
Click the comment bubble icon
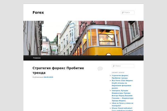(100, 69)
